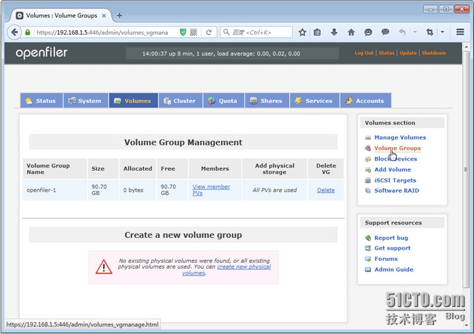Delete the openfiler-1 volume group
Image resolution: width=474 pixels, height=334 pixels.
325,190
